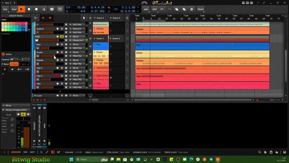Disable solo on the MIDI group track
Screen dimensions: 289x163
62,37
